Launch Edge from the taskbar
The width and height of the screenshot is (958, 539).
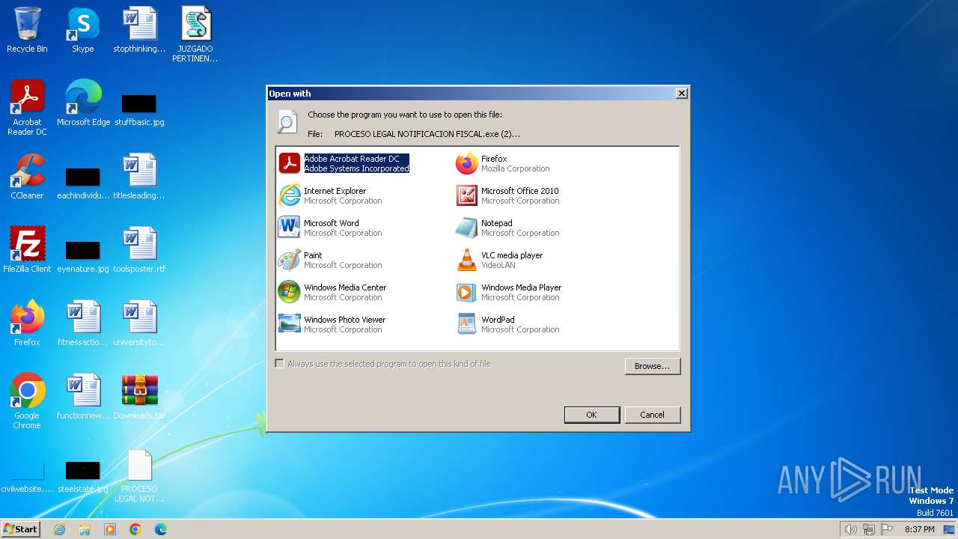[161, 529]
